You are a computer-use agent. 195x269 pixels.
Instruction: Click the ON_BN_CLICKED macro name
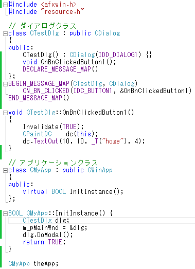coord(46,91)
